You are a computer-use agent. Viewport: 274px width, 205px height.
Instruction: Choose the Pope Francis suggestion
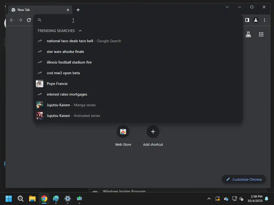click(x=138, y=84)
